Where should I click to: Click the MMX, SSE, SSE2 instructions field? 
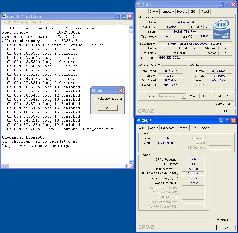click(195, 58)
